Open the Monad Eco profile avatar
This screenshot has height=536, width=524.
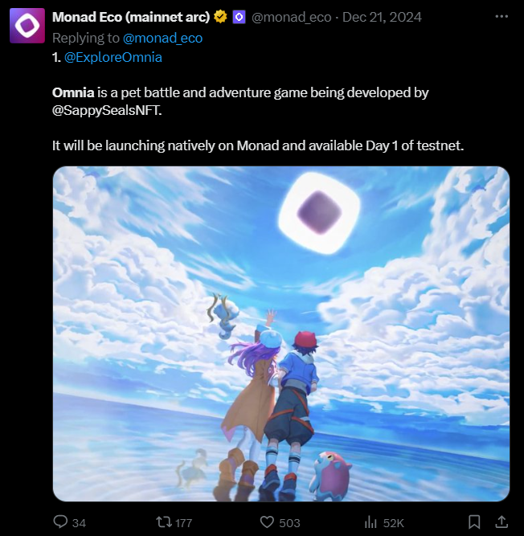(27, 26)
